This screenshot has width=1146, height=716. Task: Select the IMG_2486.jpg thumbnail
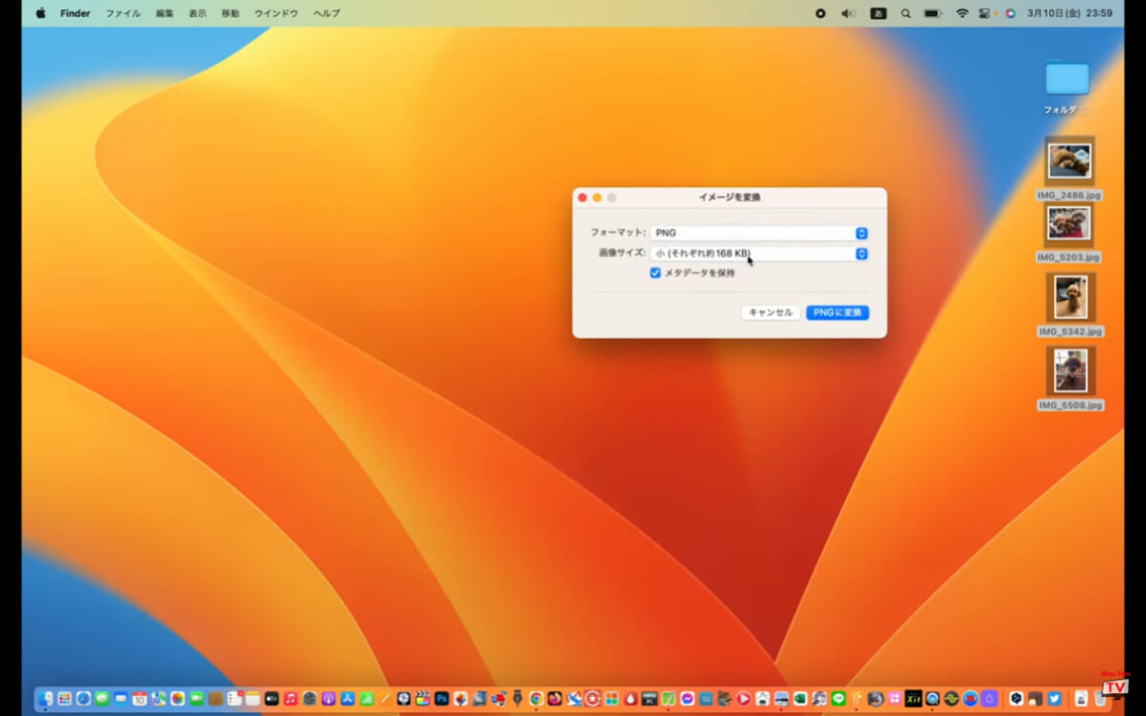(x=1069, y=160)
